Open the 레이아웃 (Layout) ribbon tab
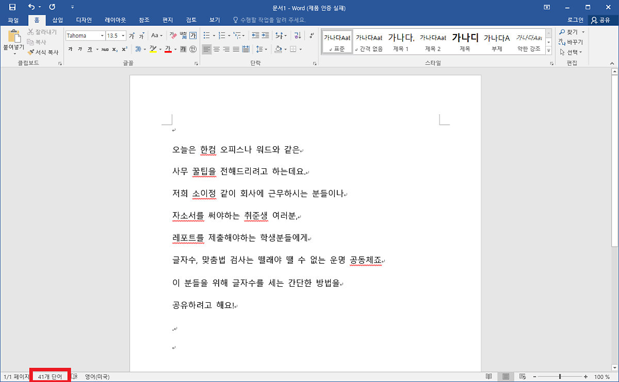The image size is (619, 382). (115, 20)
